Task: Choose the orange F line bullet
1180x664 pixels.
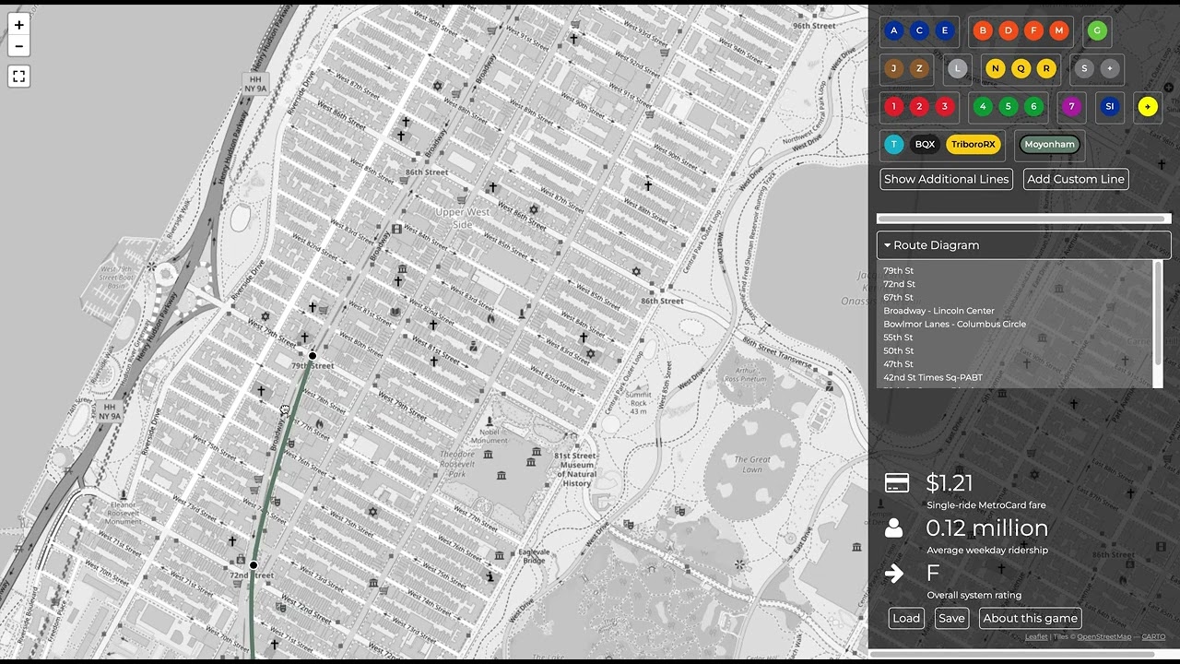Action: coord(1033,30)
